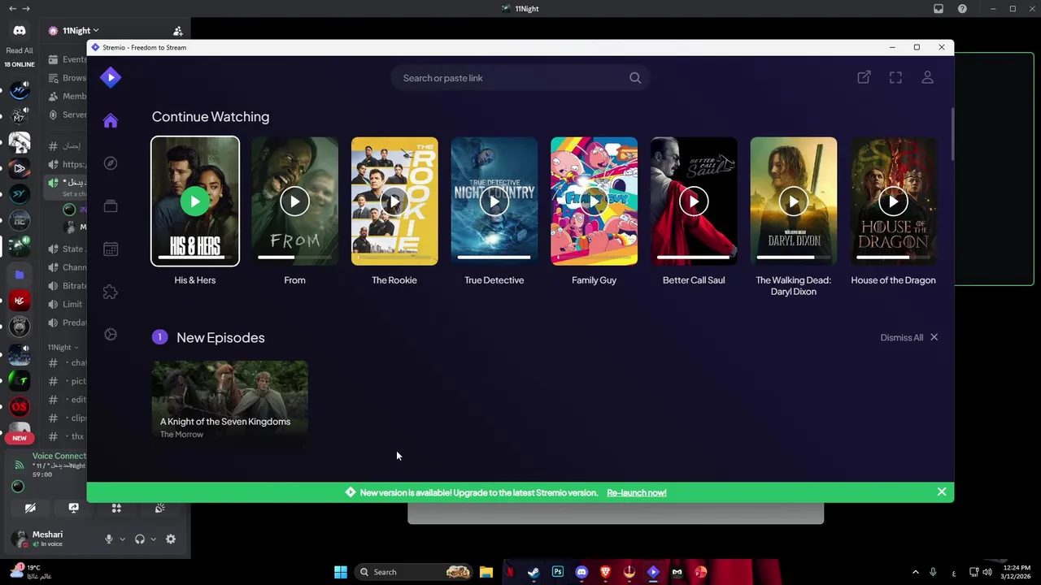Click Discord invite people icon
Screen dimensions: 1041x585
click(178, 31)
